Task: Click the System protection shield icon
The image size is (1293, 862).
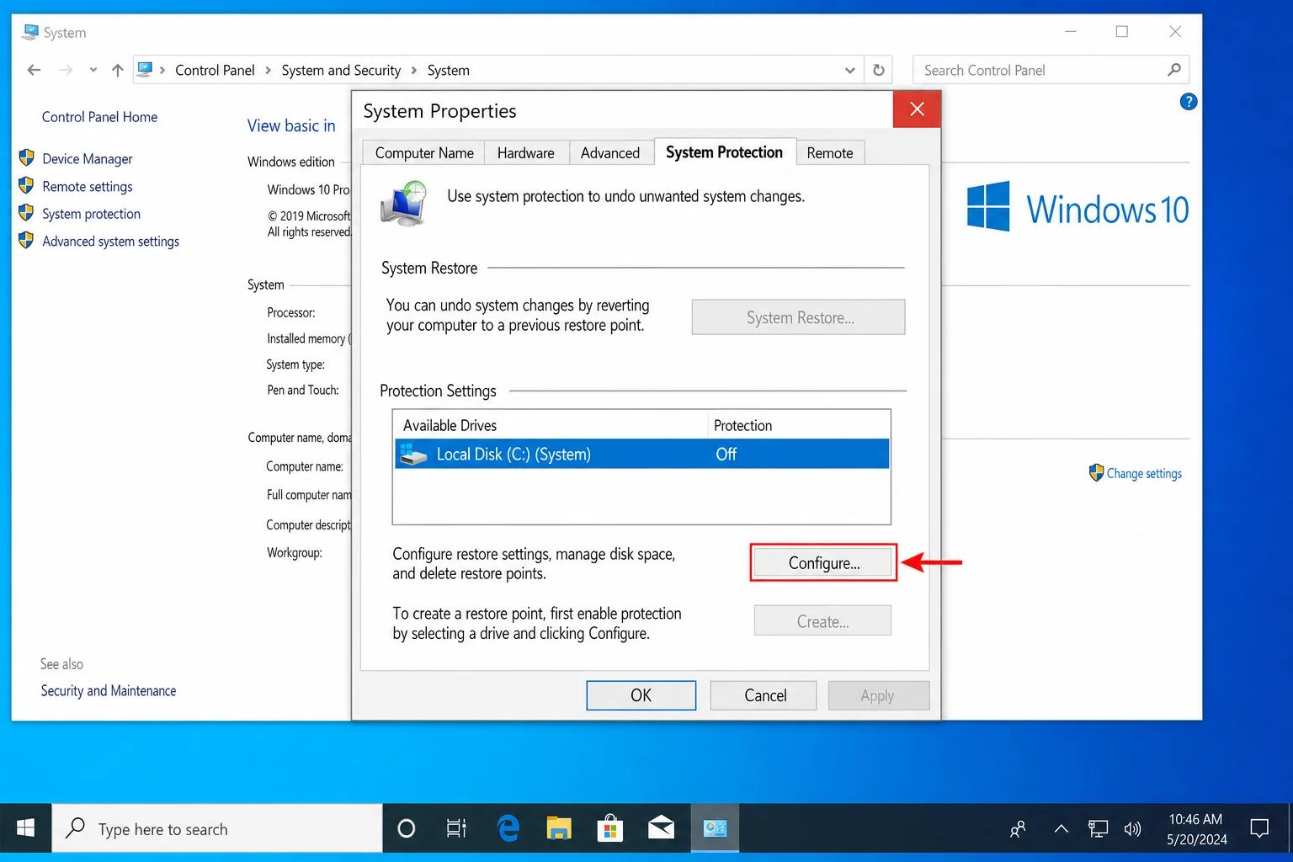Action: (x=26, y=213)
